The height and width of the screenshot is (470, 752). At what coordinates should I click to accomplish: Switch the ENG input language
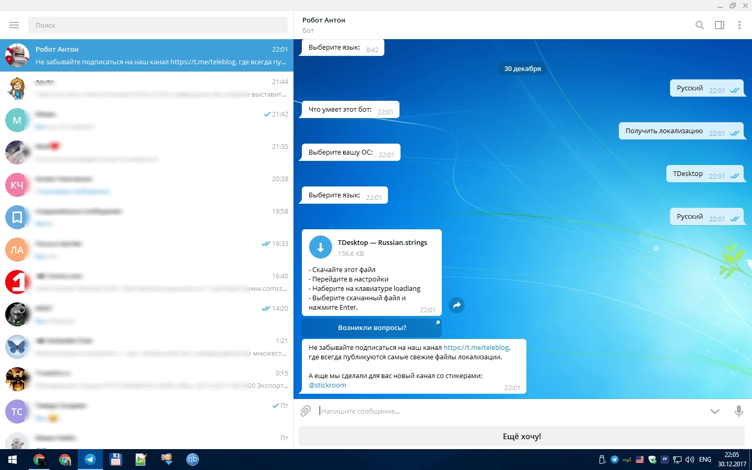click(x=705, y=460)
